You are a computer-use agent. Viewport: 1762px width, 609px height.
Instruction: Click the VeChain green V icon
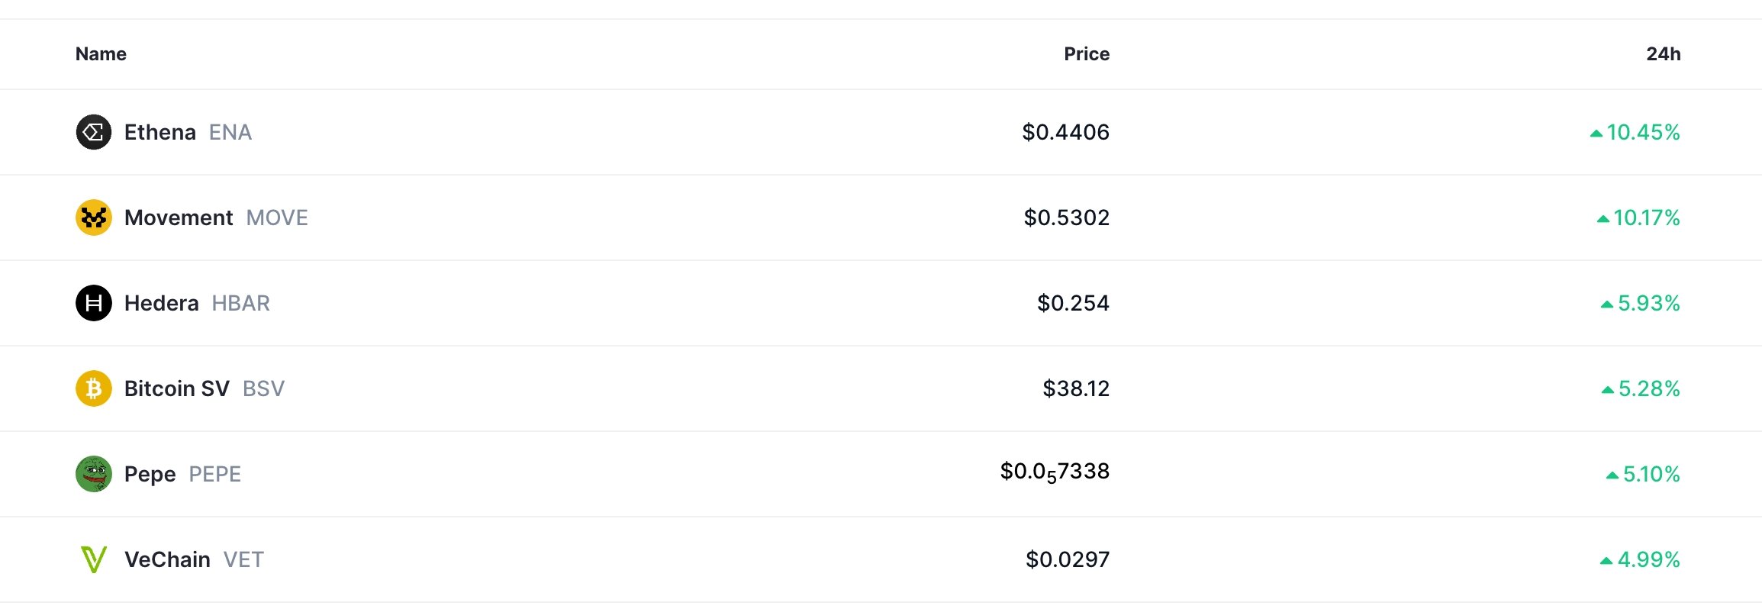tap(94, 559)
